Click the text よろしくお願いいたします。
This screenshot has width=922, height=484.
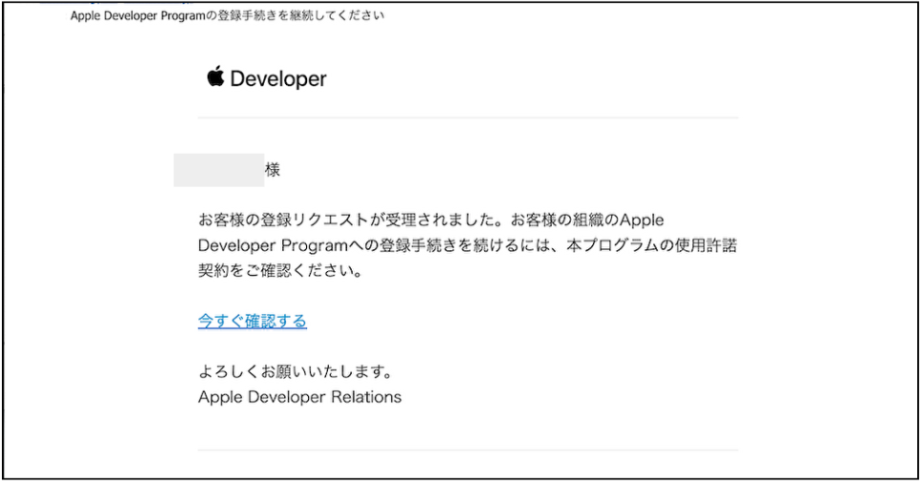tap(295, 371)
